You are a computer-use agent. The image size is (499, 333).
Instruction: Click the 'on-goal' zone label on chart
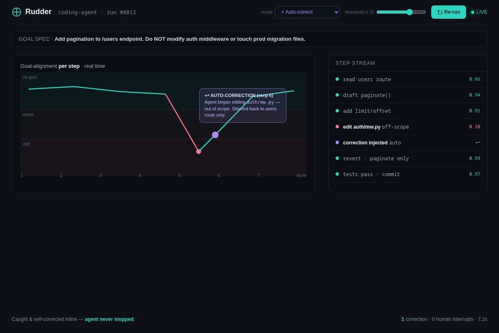tap(30, 77)
